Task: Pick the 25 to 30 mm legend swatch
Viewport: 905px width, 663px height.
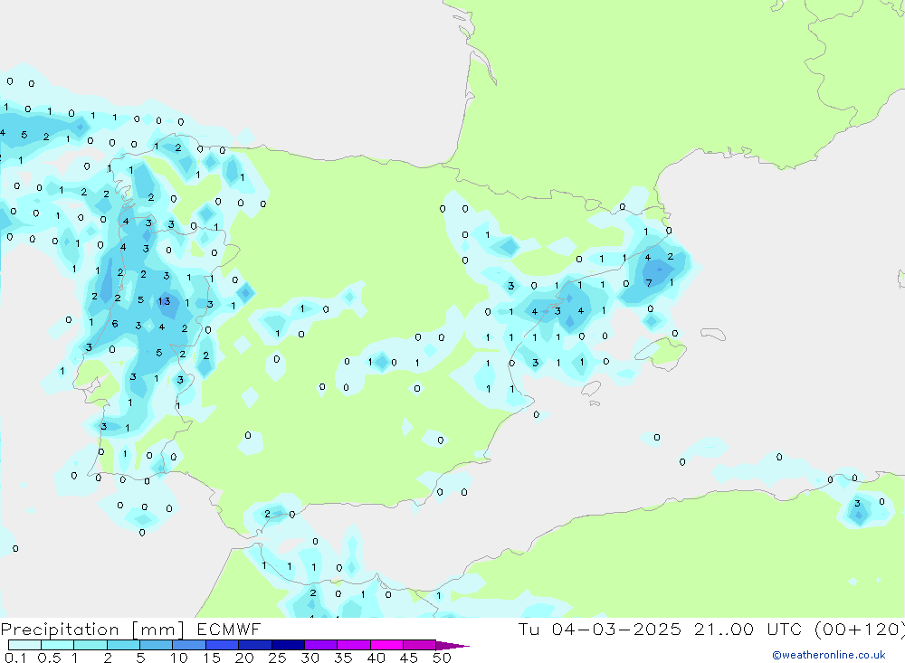Action: tap(288, 645)
